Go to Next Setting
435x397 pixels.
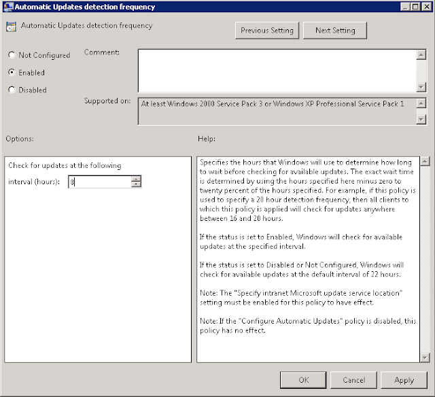335,31
